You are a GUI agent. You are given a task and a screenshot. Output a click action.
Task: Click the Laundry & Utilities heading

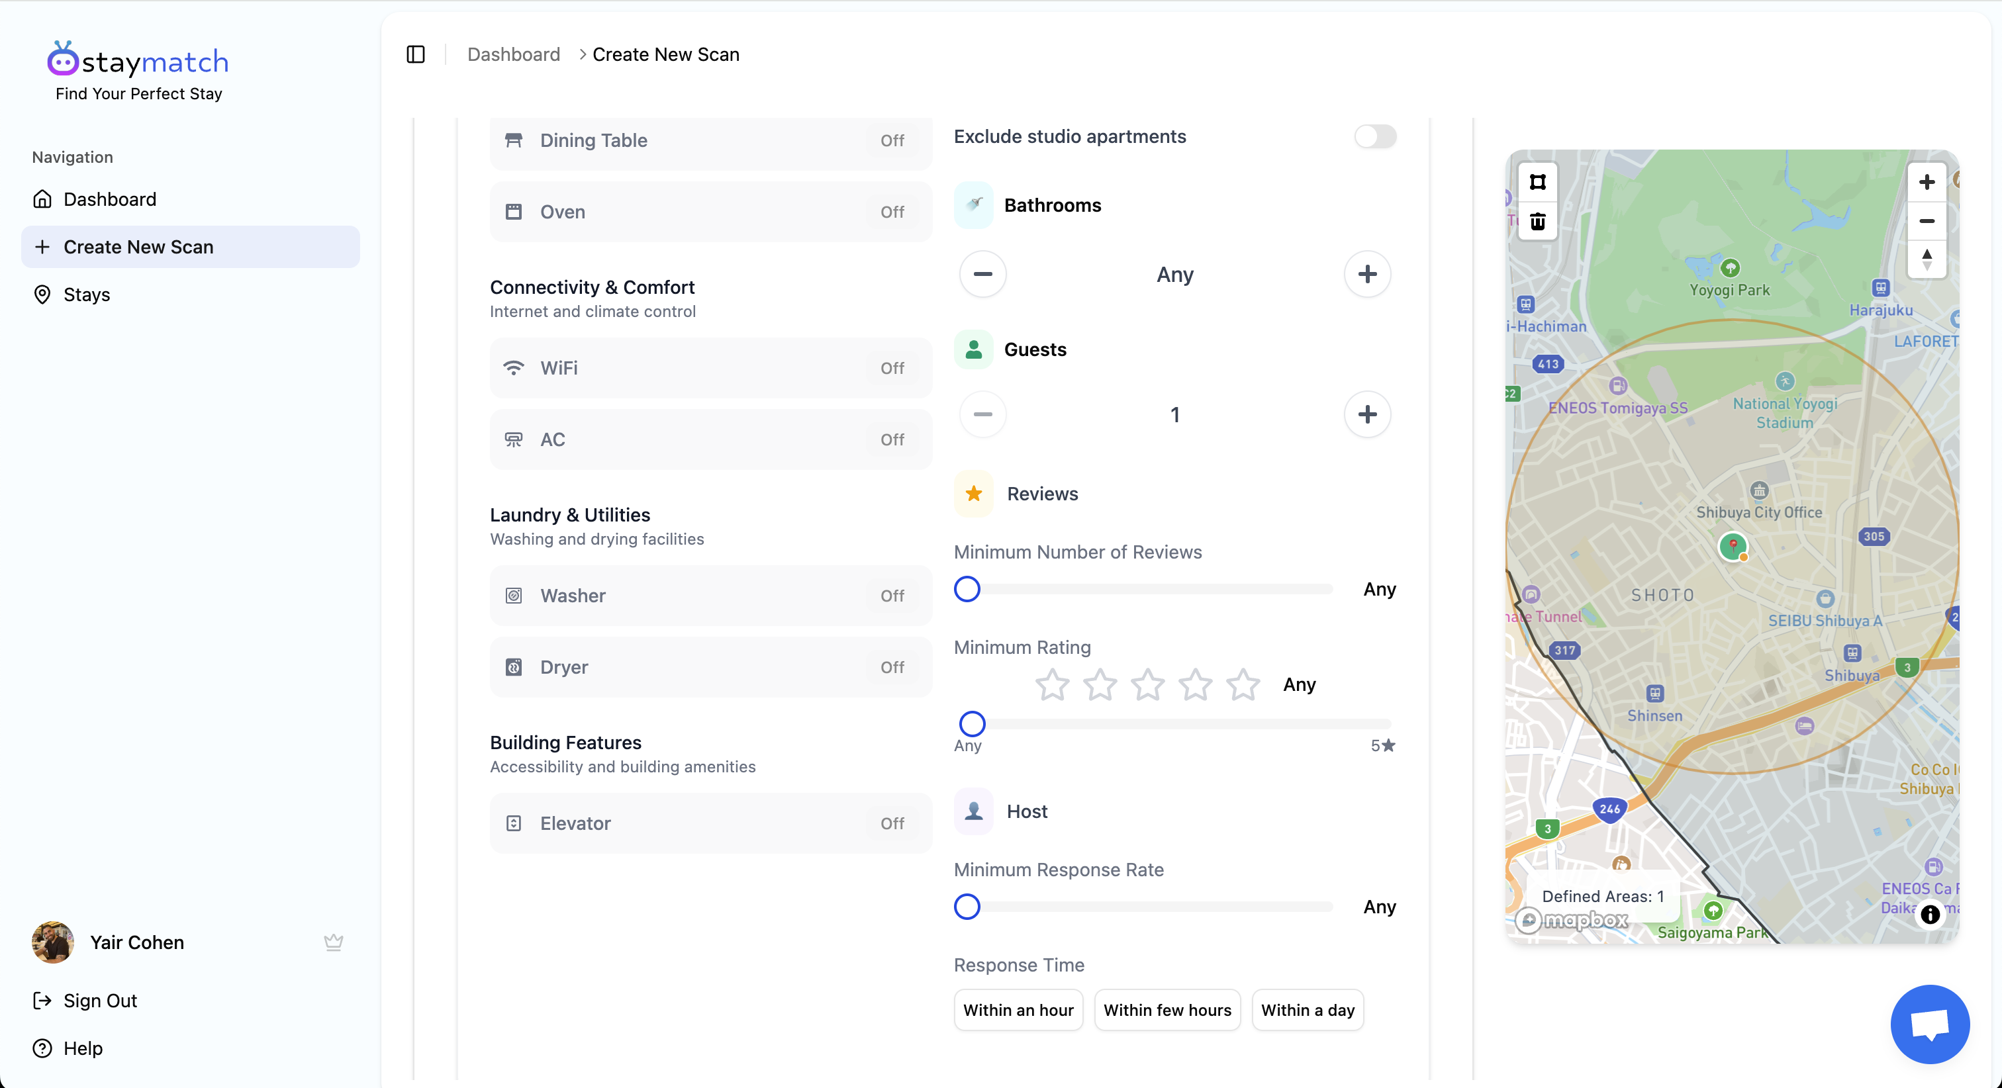point(569,514)
